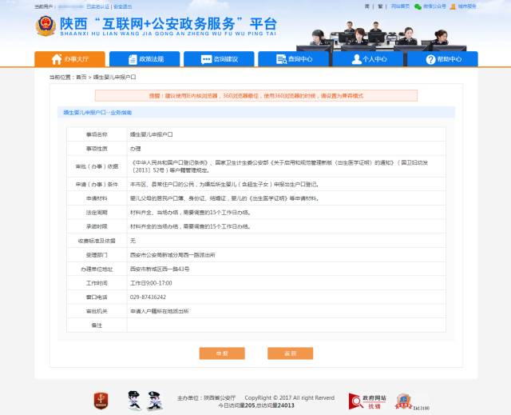This screenshot has width=511, height=415.
Task: Click the right orange return button
Action: [x=291, y=353]
